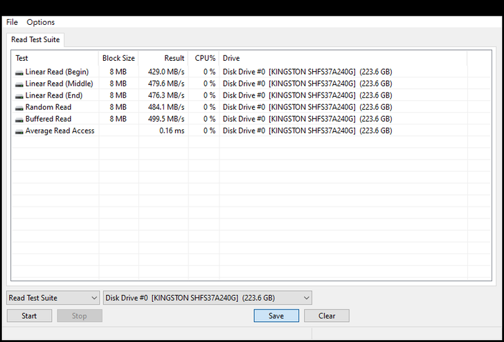Click the Drive column header

point(343,58)
